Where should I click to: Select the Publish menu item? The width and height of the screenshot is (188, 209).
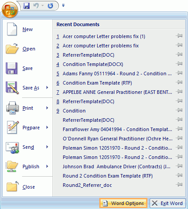tap(27, 166)
